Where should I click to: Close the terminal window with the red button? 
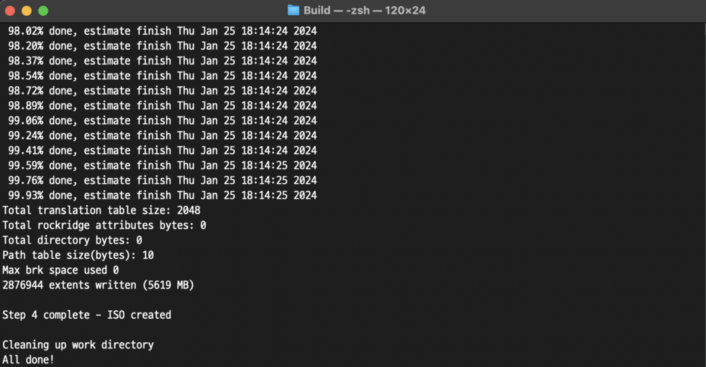click(x=10, y=11)
